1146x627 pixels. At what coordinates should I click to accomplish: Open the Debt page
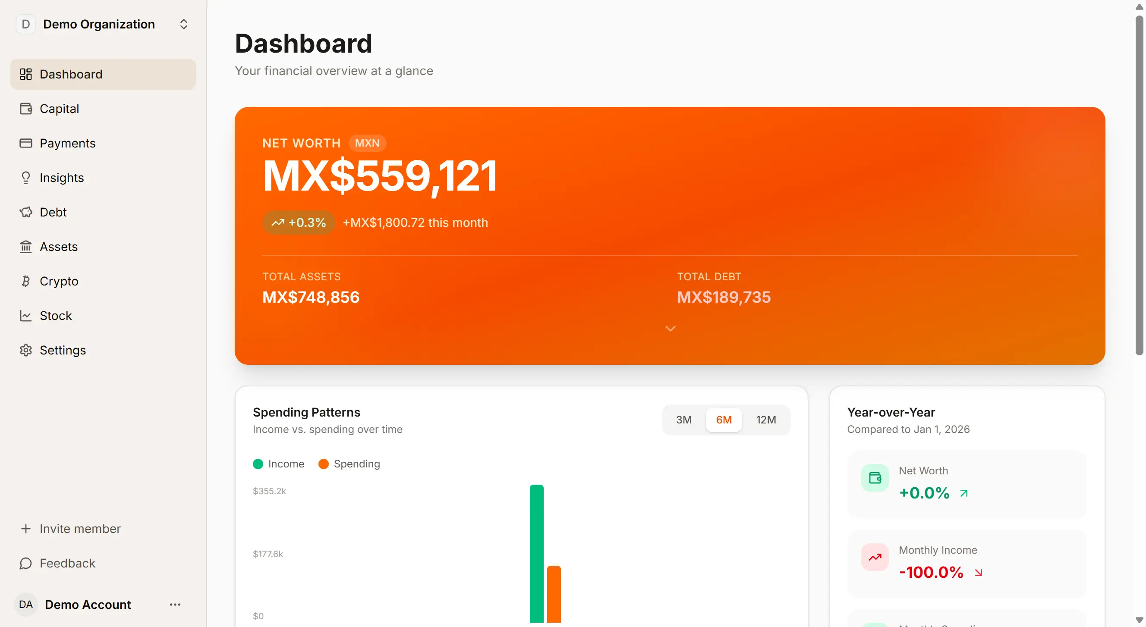(103, 212)
